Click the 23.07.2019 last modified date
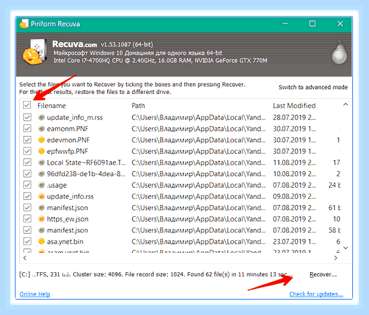369x315 pixels. [x=294, y=241]
